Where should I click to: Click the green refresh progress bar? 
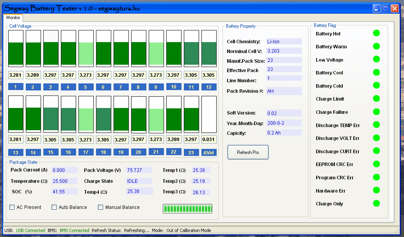coord(188,209)
